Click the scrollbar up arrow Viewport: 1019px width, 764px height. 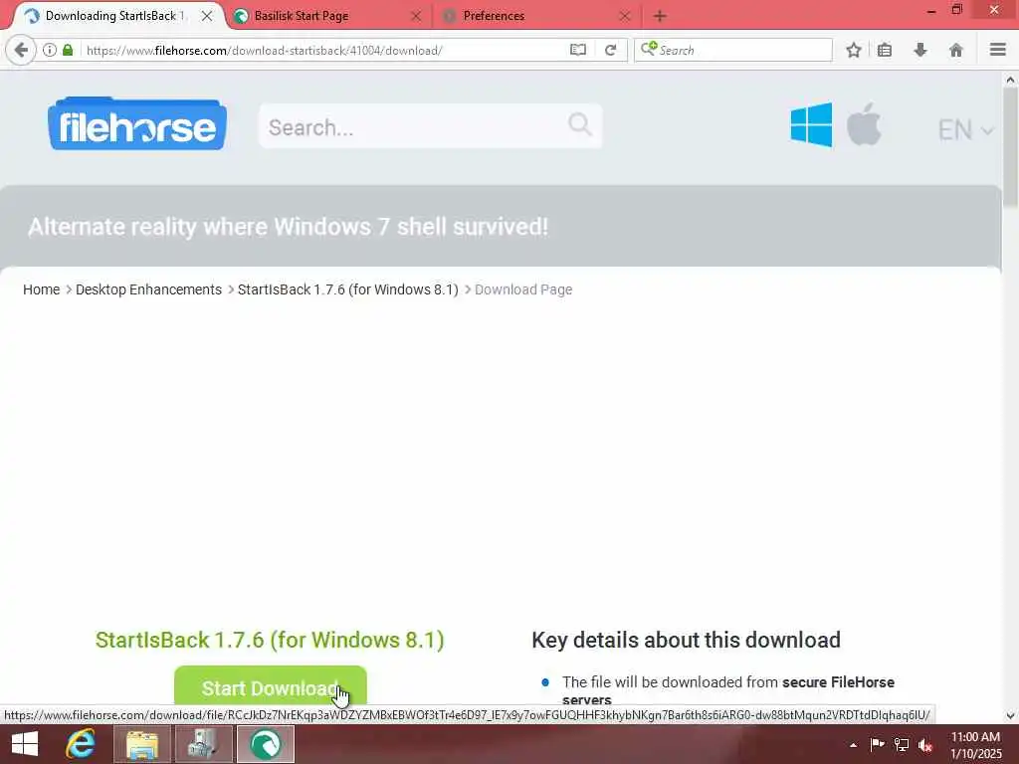pyautogui.click(x=1010, y=80)
